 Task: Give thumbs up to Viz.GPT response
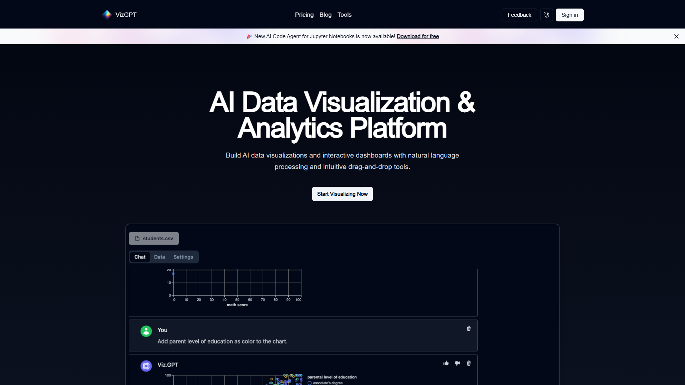pyautogui.click(x=446, y=363)
